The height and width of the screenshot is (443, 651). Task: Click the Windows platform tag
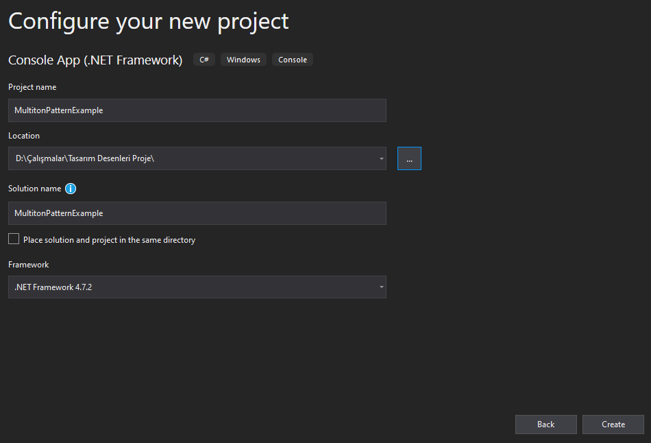click(x=243, y=60)
